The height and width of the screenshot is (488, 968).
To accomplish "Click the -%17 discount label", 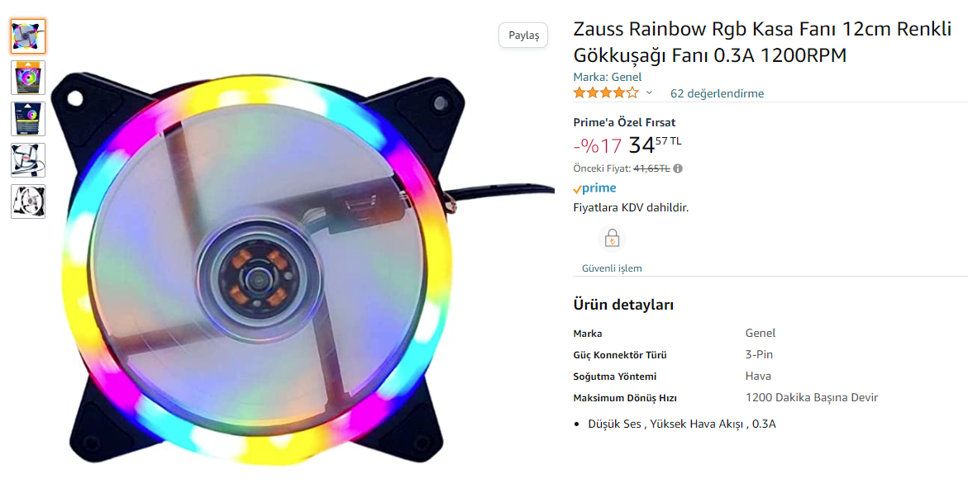I will [598, 146].
